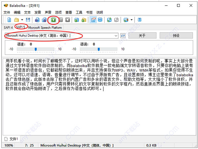Switch to Microsoft Speech Platform tab
This screenshot has height=149, width=198.
[x=45, y=27]
